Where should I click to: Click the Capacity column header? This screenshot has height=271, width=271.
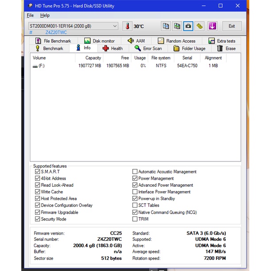[x=93, y=58]
